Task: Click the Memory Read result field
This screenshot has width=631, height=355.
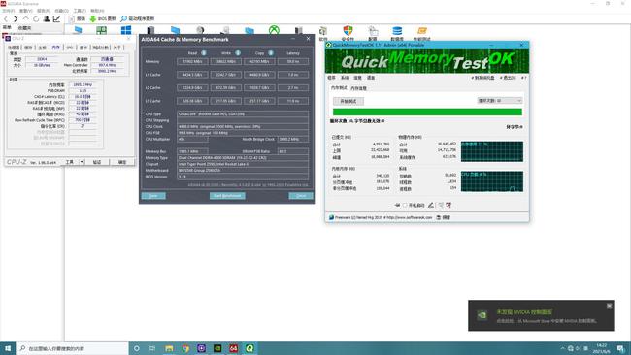Action: point(192,61)
